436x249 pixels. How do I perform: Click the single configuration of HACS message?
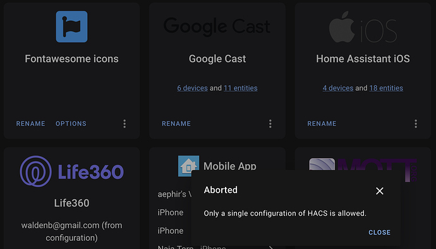(285, 214)
